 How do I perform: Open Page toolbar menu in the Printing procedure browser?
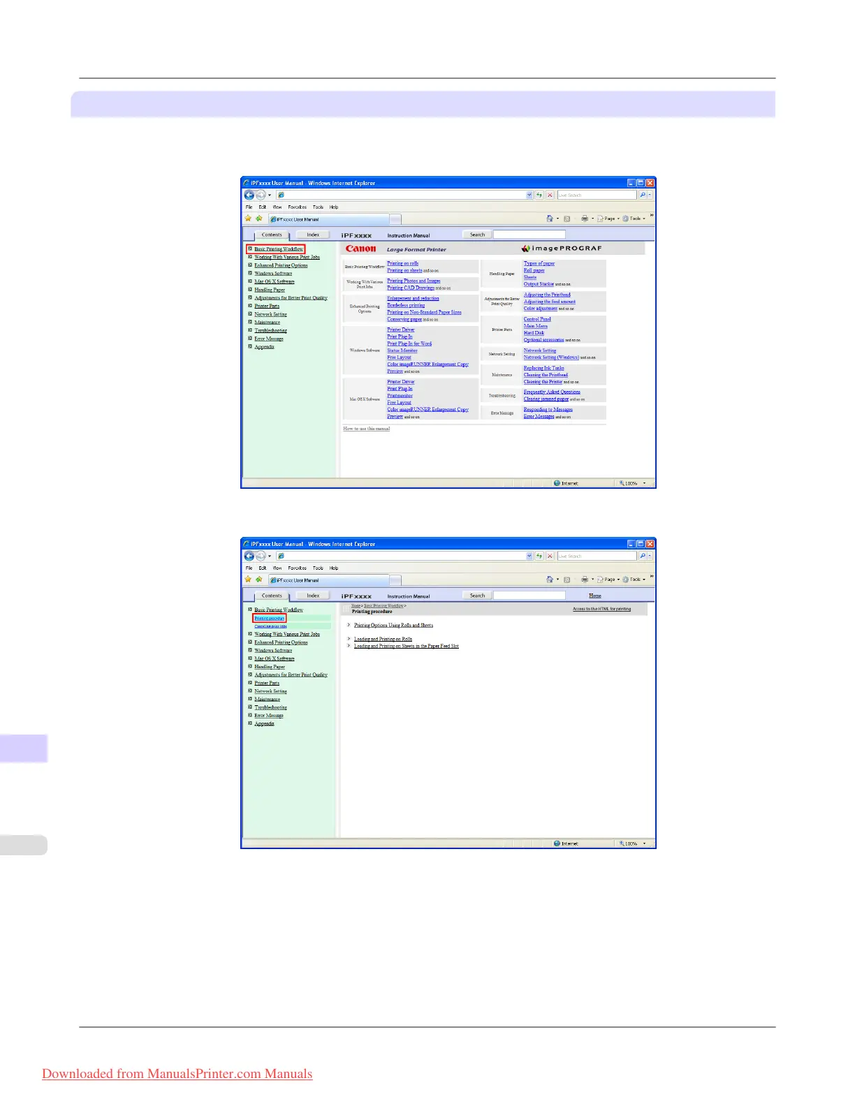click(x=607, y=580)
